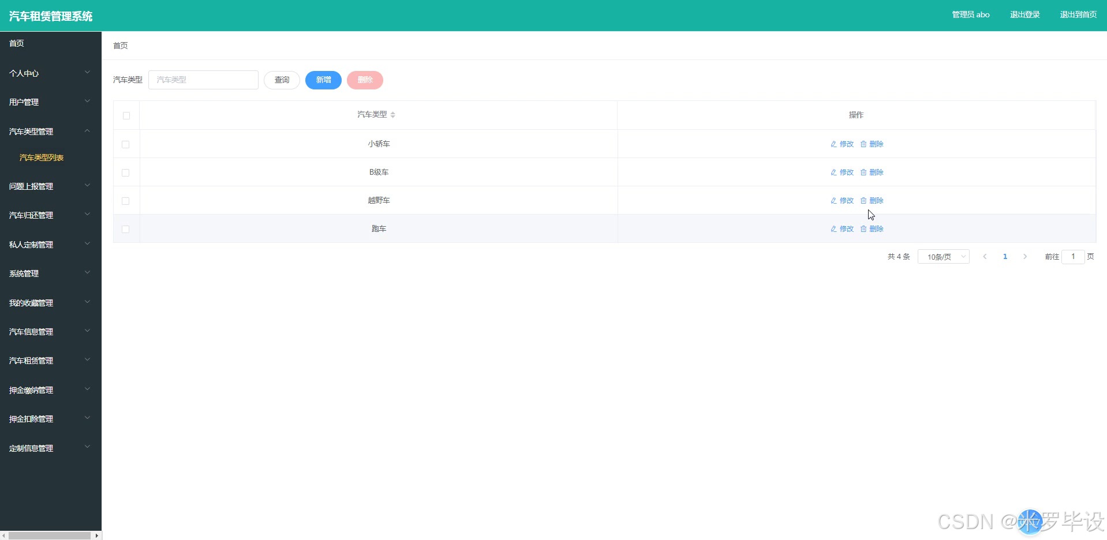This screenshot has height=540, width=1107.
Task: Click the 跑车 table cell
Action: (379, 229)
